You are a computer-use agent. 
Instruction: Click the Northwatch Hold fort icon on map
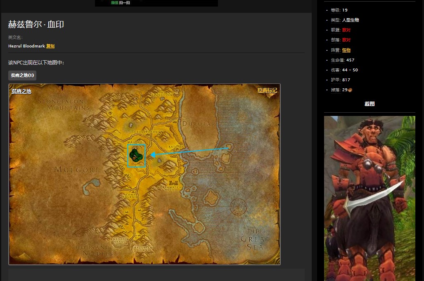[x=174, y=182]
